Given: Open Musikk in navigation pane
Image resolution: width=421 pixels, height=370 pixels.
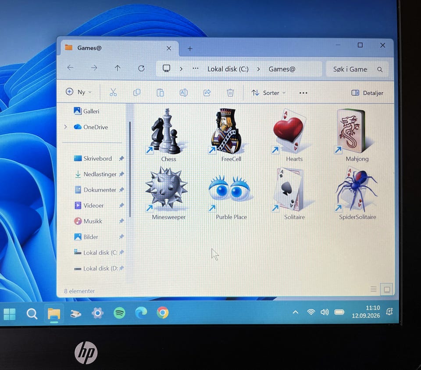Looking at the screenshot, I should (x=88, y=221).
